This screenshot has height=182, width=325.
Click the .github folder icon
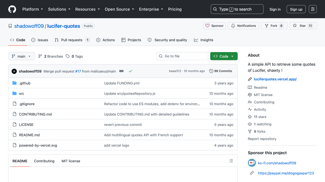point(15,83)
